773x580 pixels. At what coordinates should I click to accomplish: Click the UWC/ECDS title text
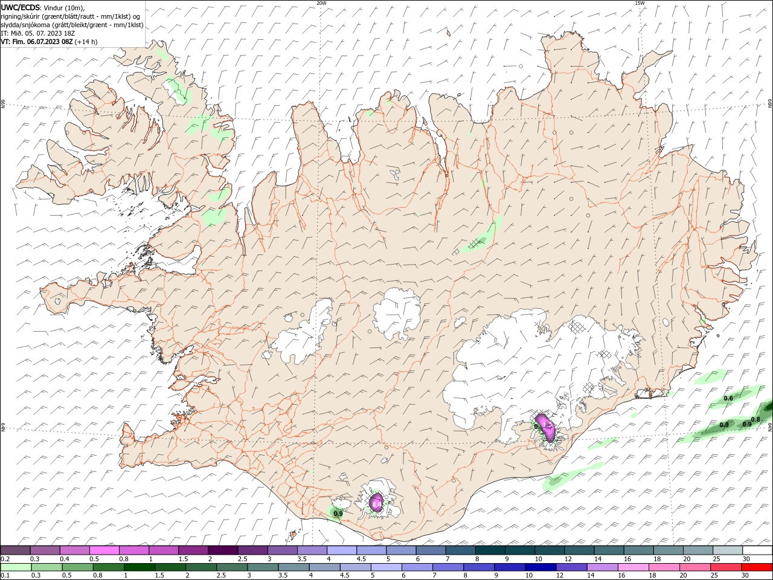(x=20, y=7)
